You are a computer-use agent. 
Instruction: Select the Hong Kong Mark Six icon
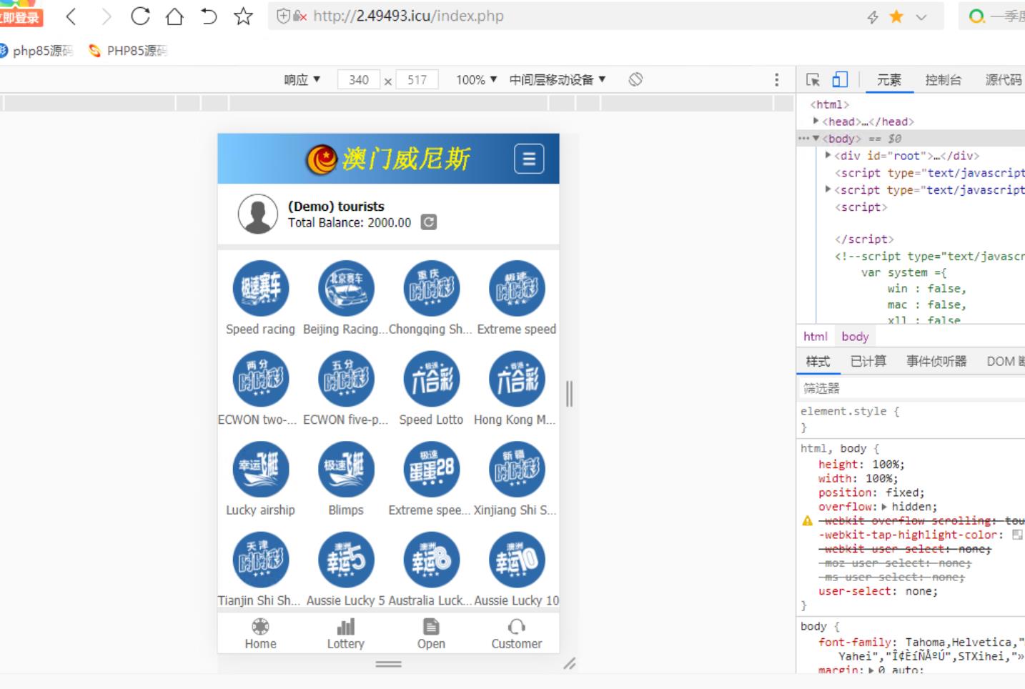[516, 379]
